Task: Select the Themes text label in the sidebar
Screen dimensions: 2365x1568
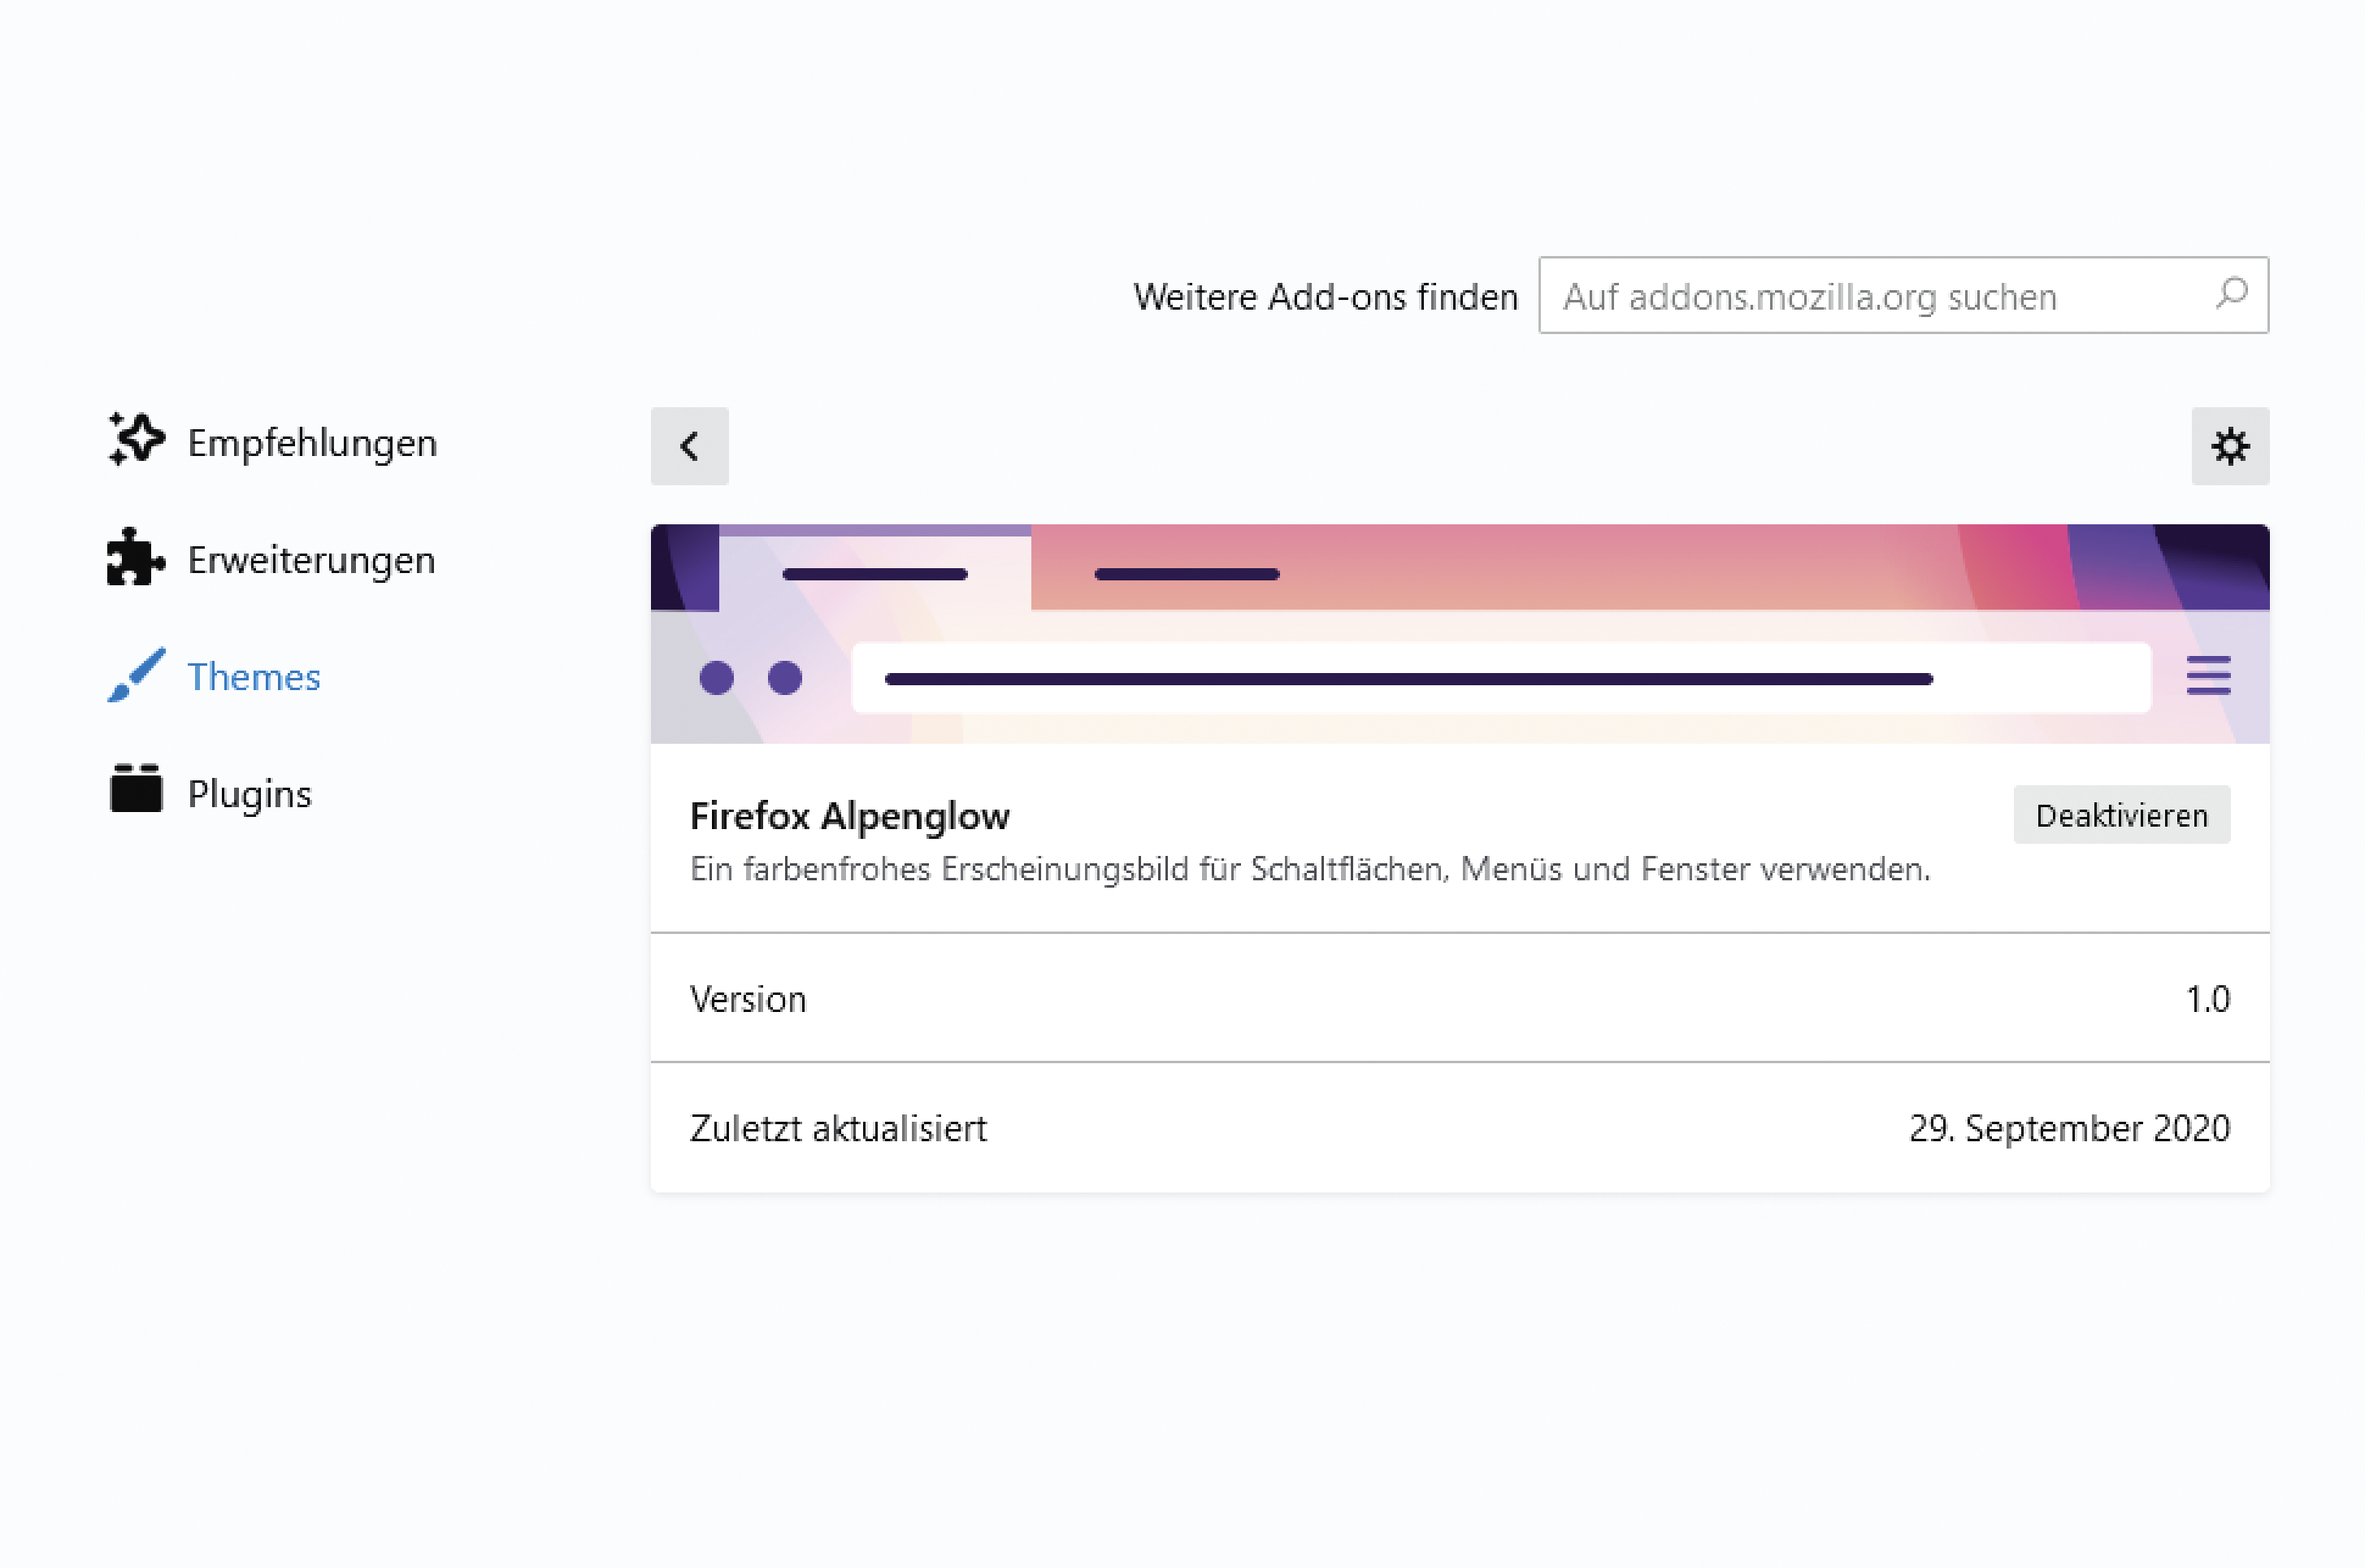Action: [x=254, y=677]
